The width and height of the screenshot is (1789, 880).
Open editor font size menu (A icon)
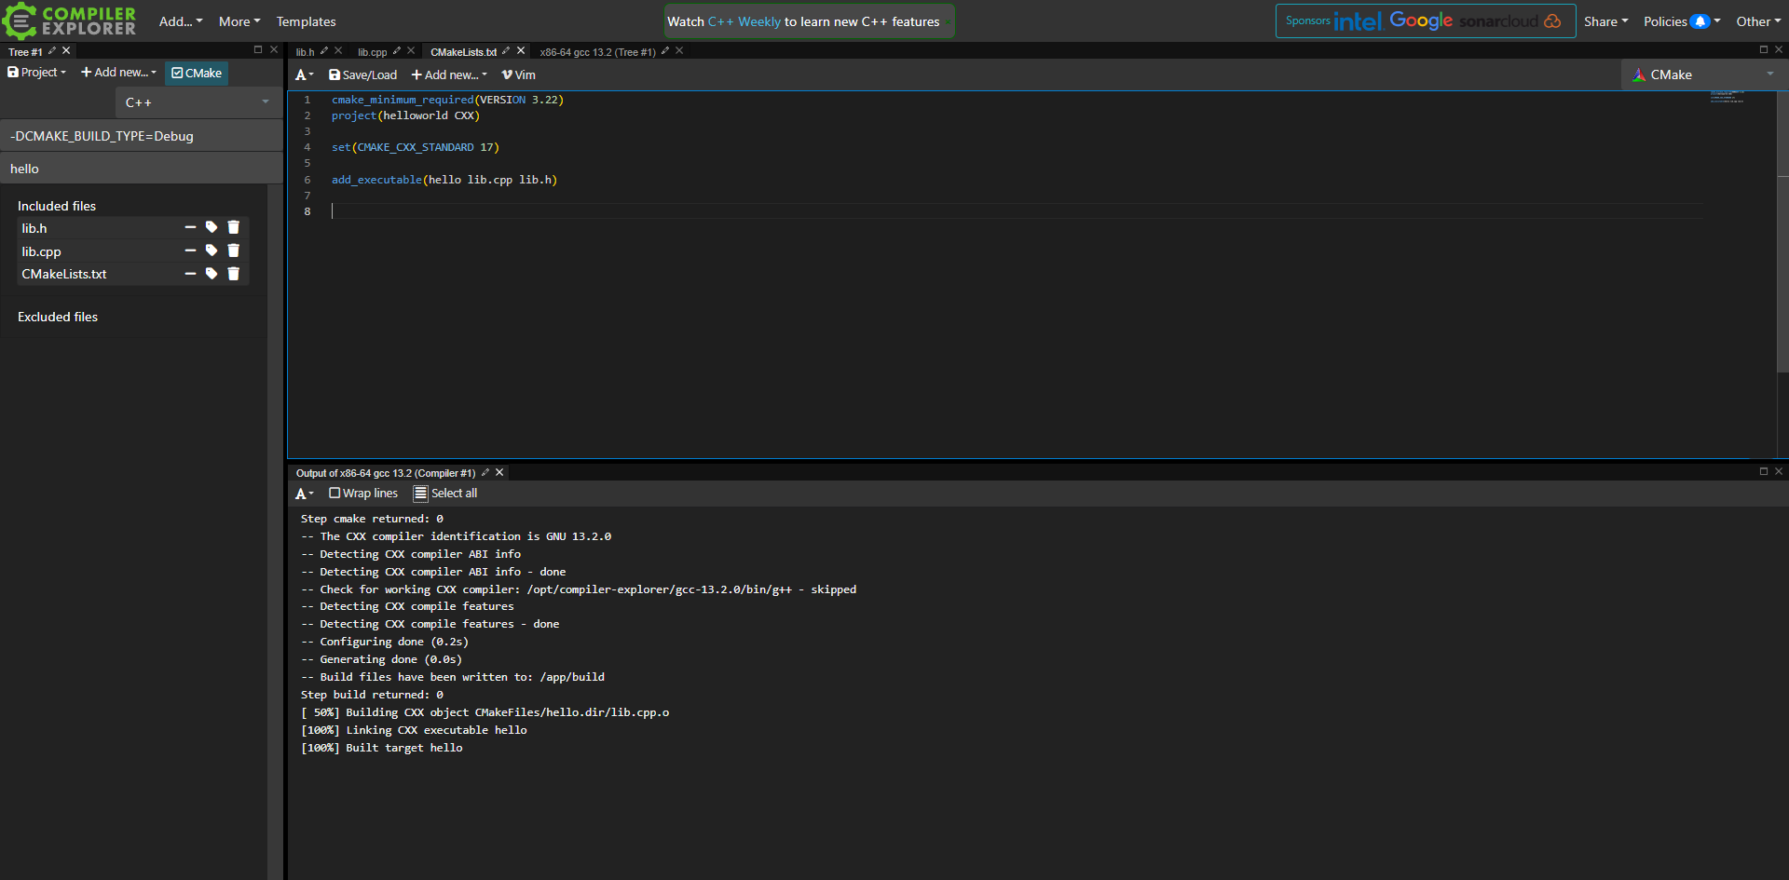(x=304, y=75)
